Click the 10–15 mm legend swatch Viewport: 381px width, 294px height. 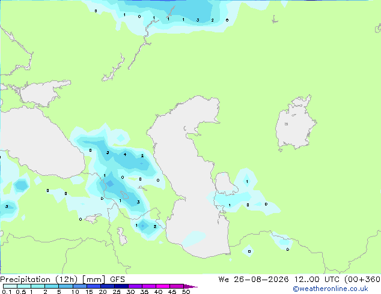[79, 286]
